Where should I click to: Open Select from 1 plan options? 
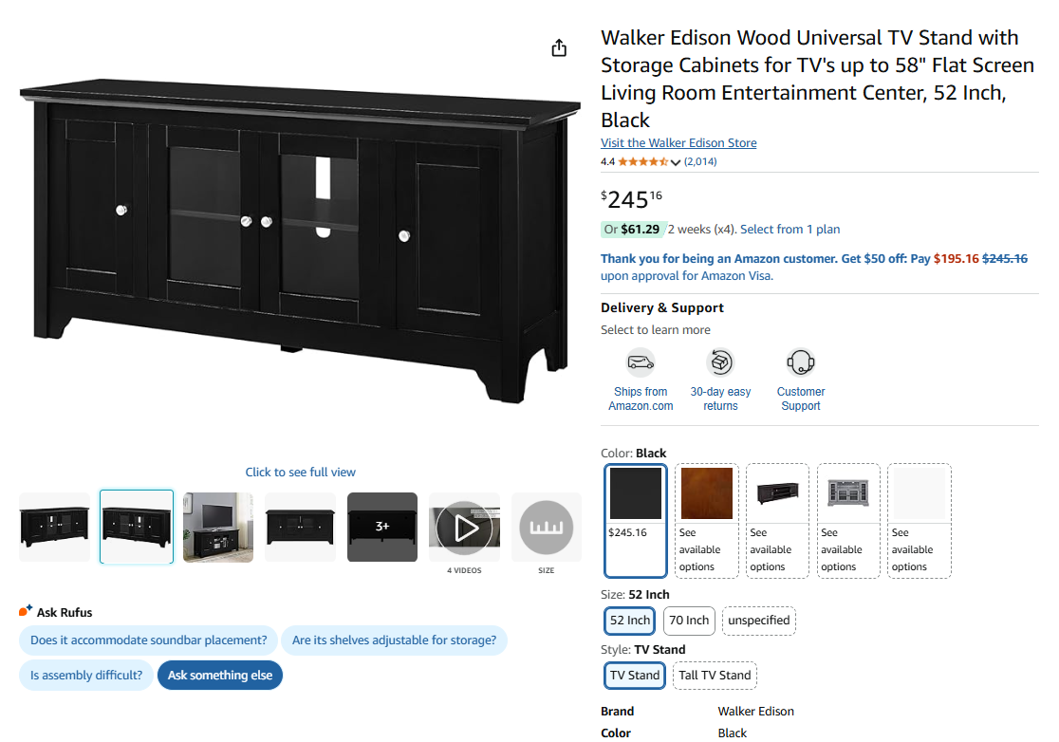point(790,229)
